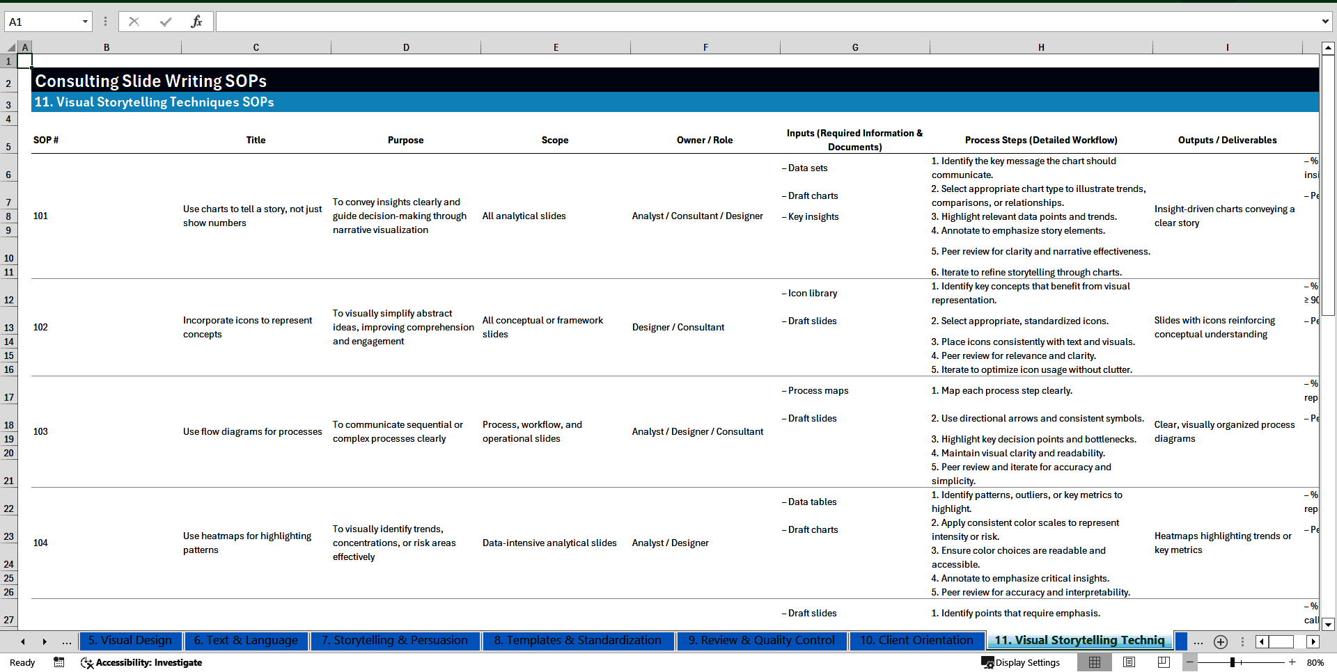Screen dimensions: 1337x672
Task: Click the macro recording icon next to Ready
Action: tap(59, 662)
